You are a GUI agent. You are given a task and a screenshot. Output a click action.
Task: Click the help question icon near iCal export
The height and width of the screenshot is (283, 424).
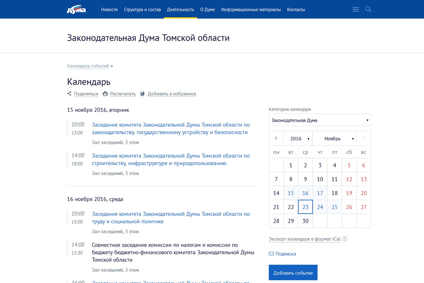click(x=344, y=239)
